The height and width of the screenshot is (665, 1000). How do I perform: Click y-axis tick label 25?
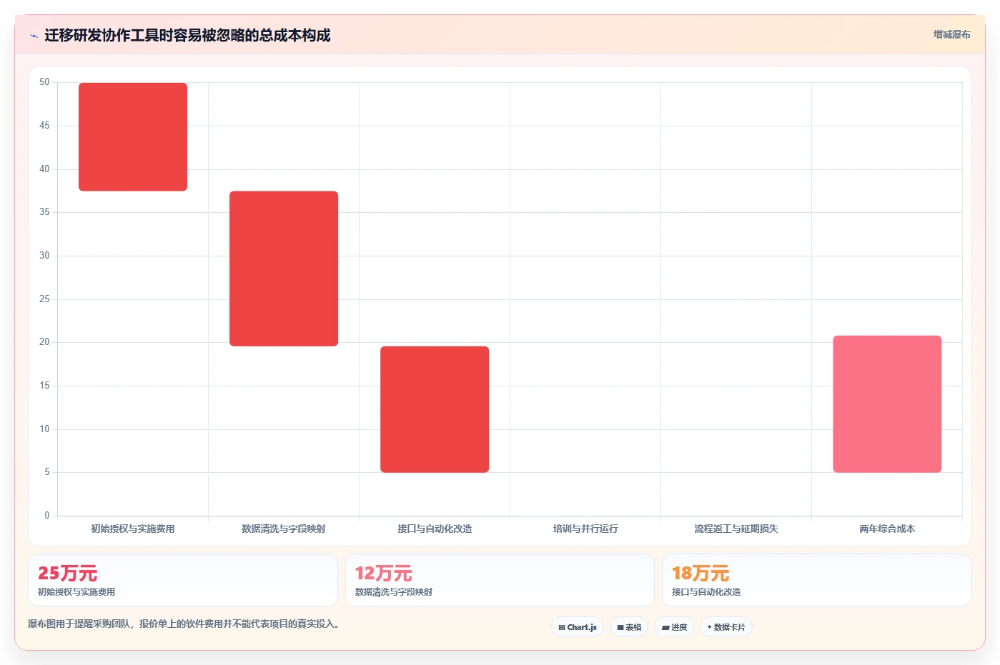pos(44,299)
